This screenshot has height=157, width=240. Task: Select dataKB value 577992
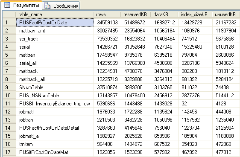click(164, 152)
